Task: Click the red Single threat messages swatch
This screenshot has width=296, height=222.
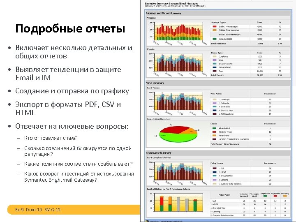Action: coord(215,27)
